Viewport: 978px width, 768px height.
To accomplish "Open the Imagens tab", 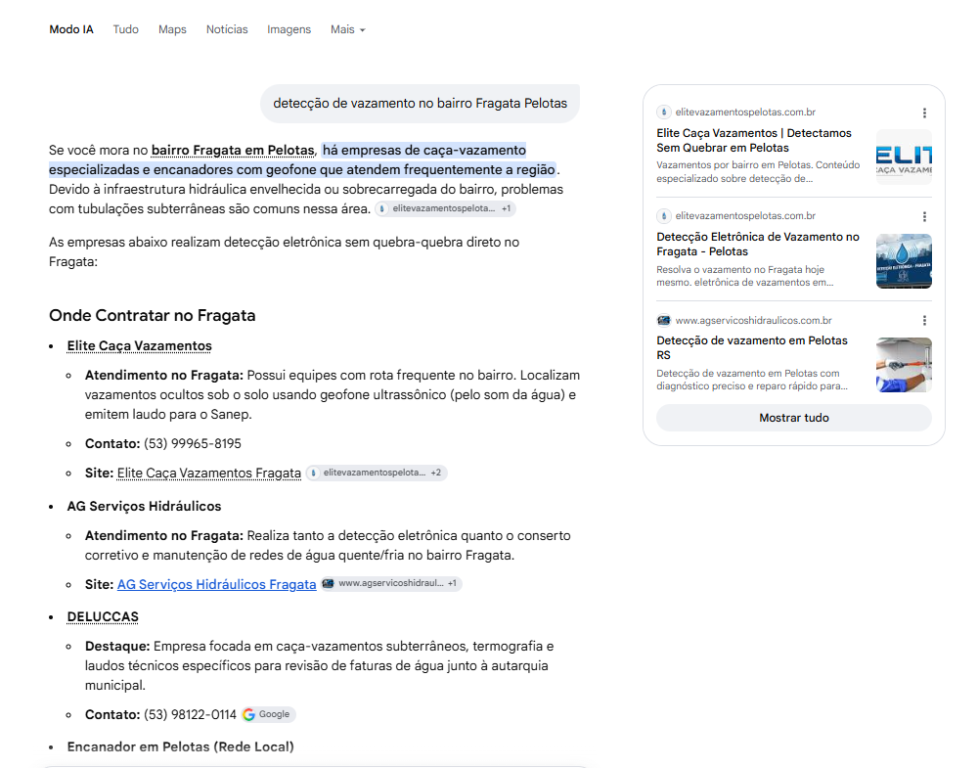I will [289, 29].
